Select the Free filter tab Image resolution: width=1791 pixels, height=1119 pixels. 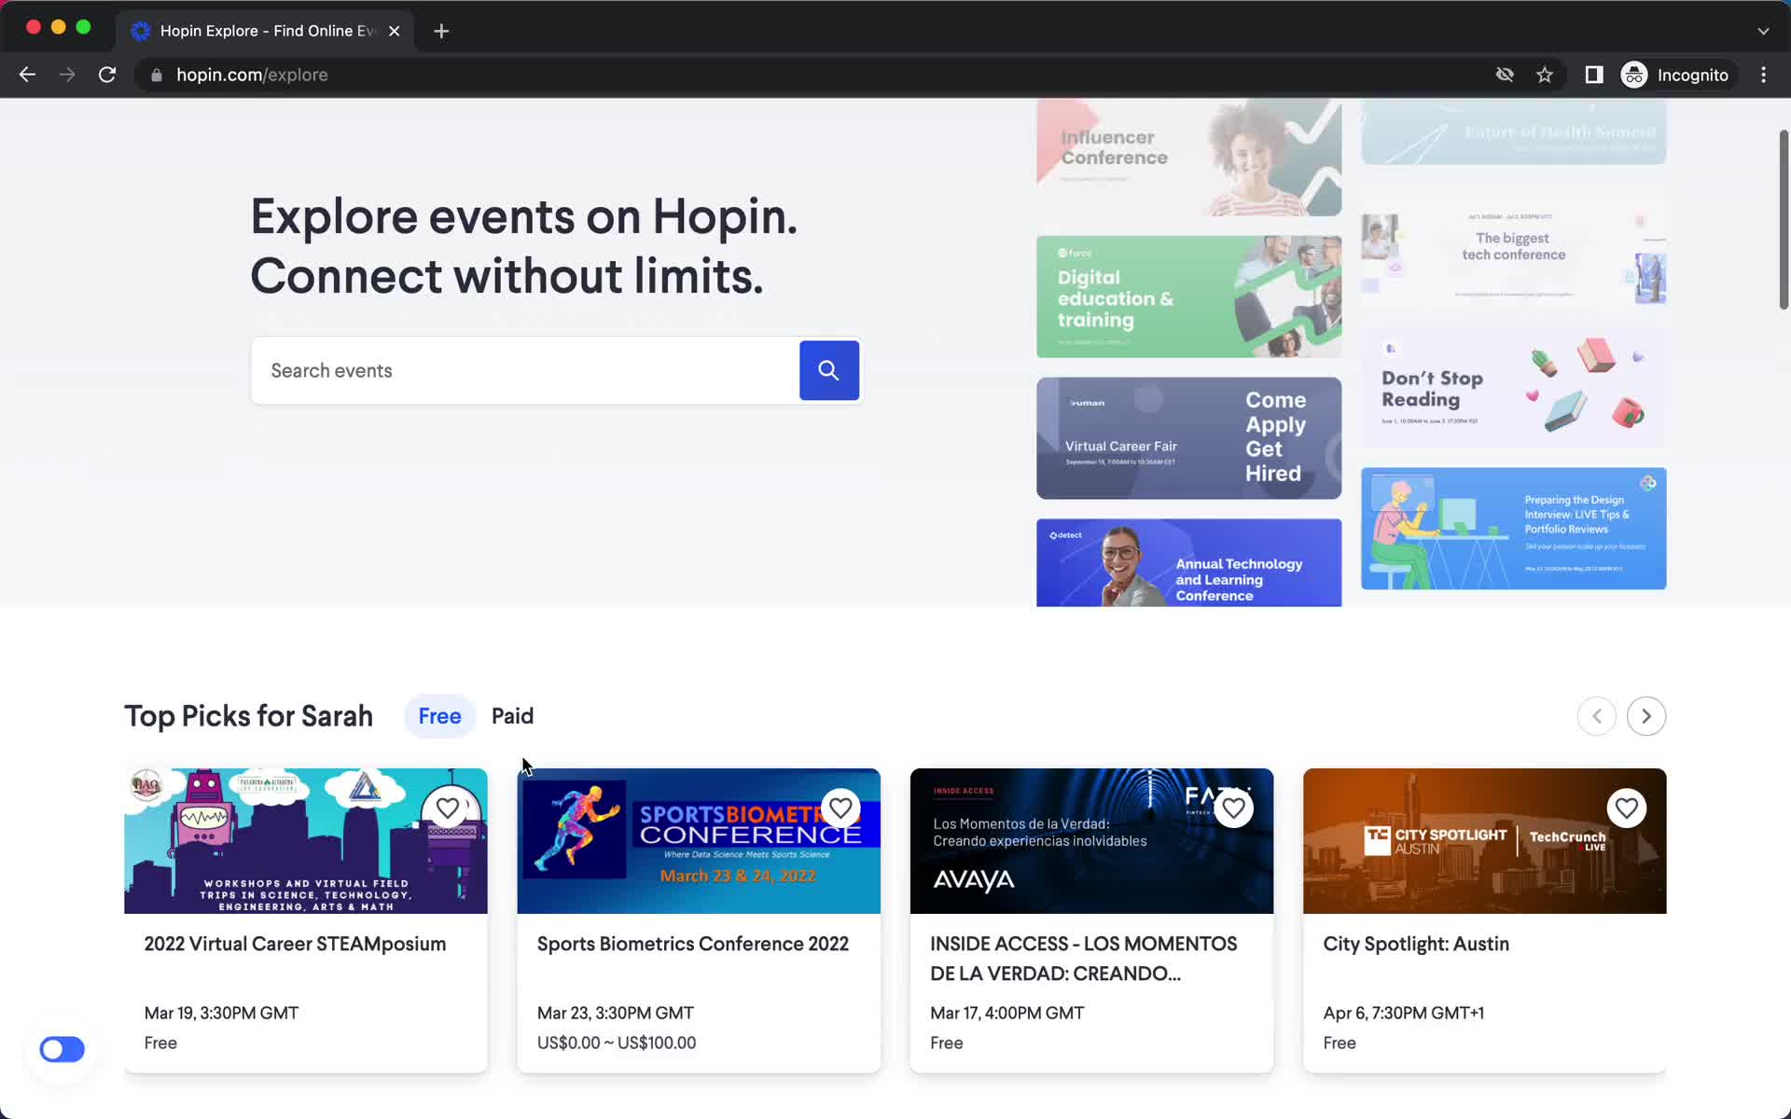439,716
